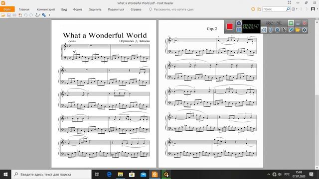Open Task View on the taskbar
This screenshot has height=179, width=319.
(97, 175)
